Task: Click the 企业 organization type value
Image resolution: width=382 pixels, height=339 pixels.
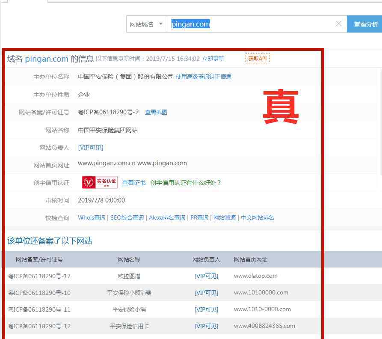Action: tap(84, 95)
